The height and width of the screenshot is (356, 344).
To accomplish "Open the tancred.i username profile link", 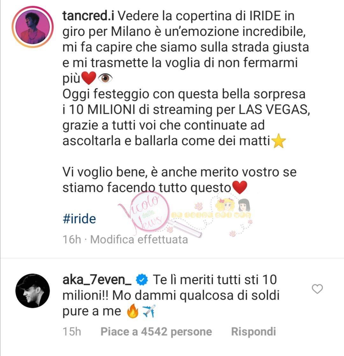I will click(88, 16).
